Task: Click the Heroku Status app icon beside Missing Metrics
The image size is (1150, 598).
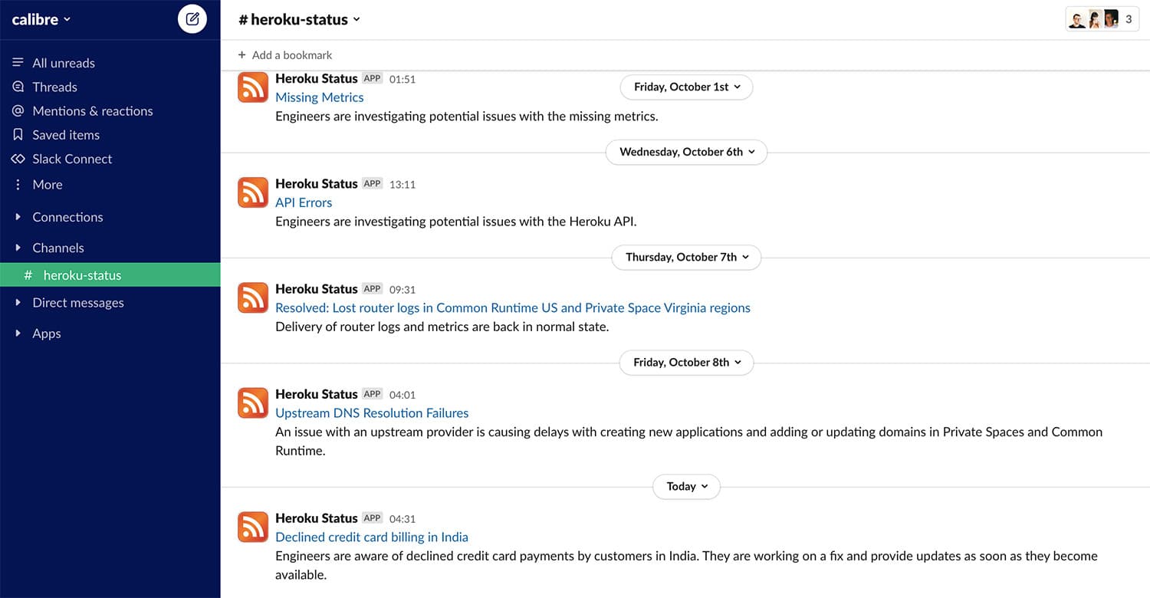Action: (253, 87)
